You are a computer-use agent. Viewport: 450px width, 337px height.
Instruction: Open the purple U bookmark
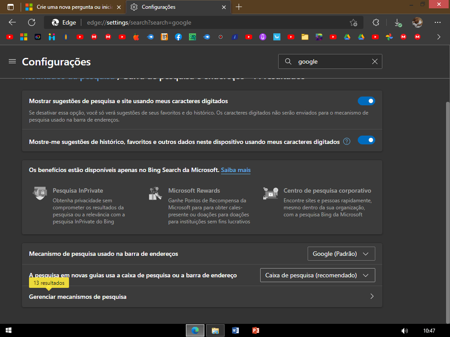[x=263, y=37]
